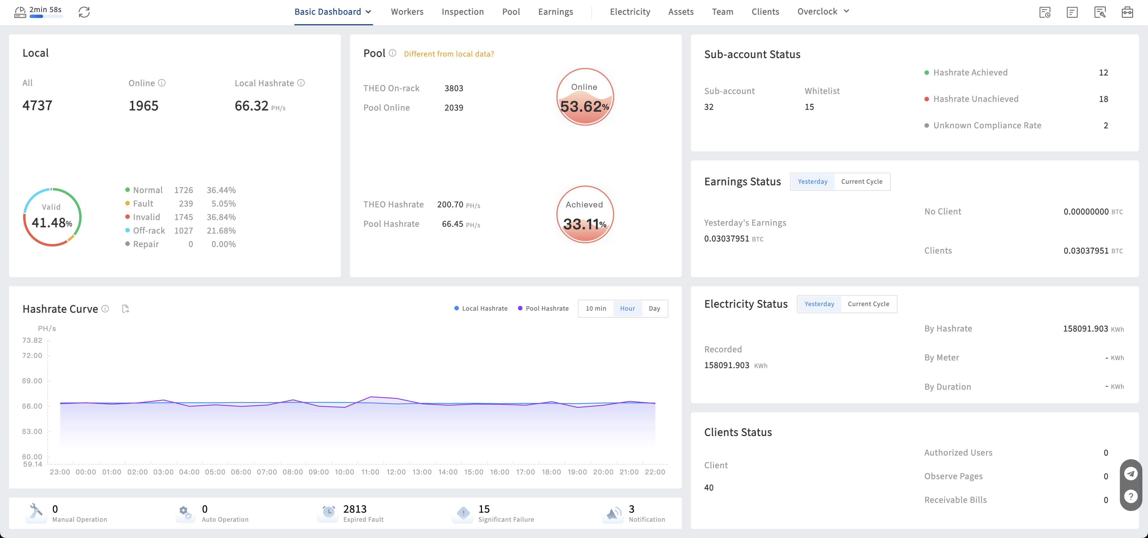Open the Notification megaphone icon
1148x538 pixels.
tap(613, 514)
